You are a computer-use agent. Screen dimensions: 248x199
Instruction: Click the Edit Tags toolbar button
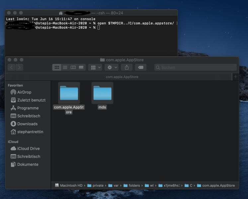140,67
